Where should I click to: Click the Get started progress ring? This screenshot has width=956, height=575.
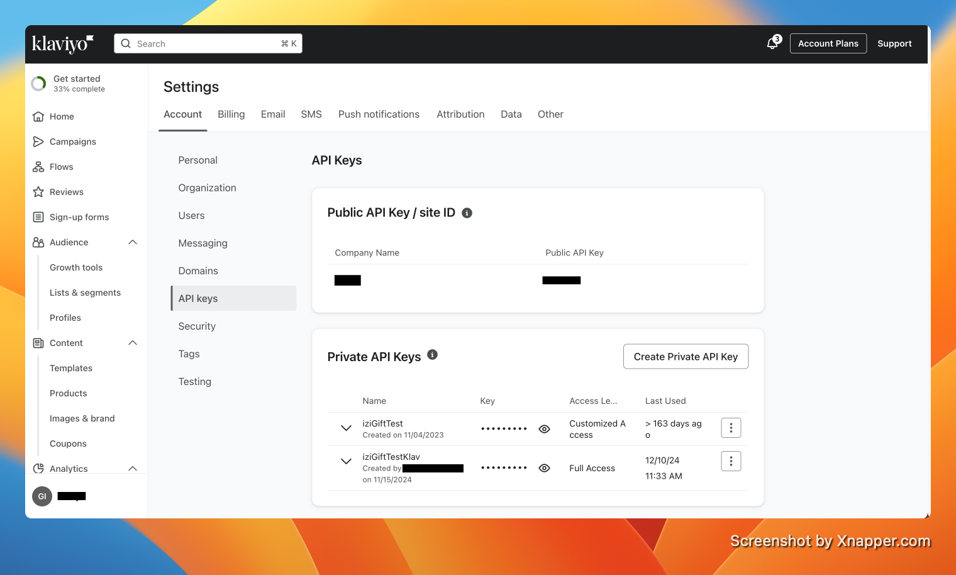(x=39, y=84)
